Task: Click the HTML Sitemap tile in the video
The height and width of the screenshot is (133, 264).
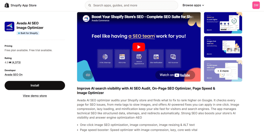Action: tap(105, 58)
